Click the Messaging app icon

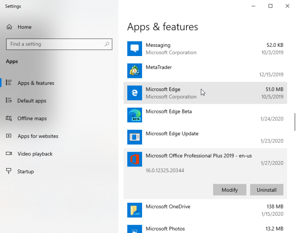pos(134,49)
